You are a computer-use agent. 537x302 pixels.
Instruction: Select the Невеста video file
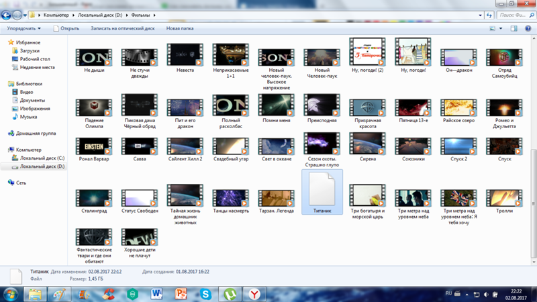(x=185, y=54)
